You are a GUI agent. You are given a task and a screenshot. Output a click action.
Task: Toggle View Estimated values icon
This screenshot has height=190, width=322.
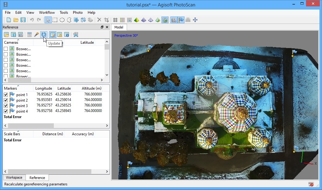pos(67,35)
